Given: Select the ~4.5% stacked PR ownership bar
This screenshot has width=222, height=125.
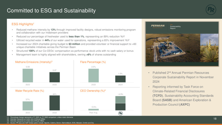Looking at the screenshot, I should click(120, 103).
